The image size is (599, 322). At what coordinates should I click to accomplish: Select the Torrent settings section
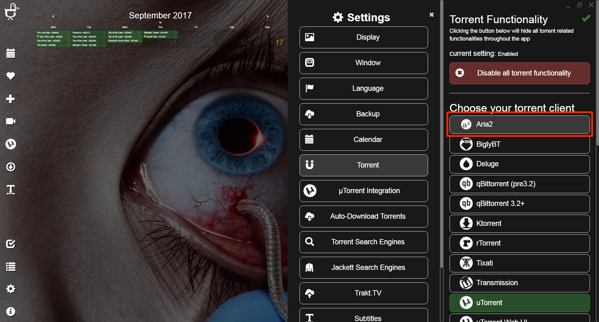(363, 165)
